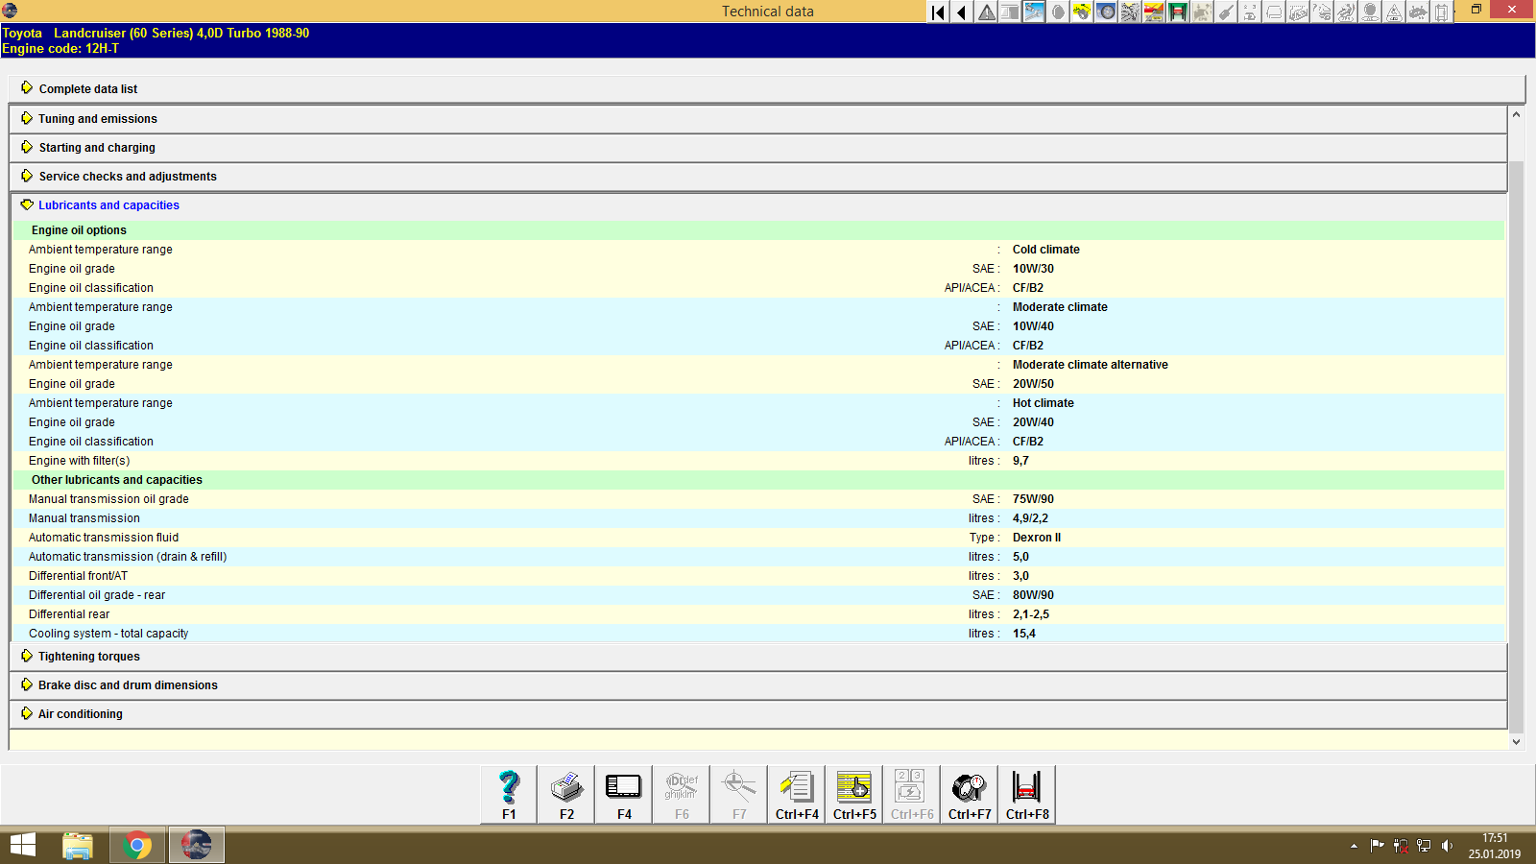The image size is (1536, 864).
Task: Click the wheel and tyre toolbar icon
Action: 1105,12
